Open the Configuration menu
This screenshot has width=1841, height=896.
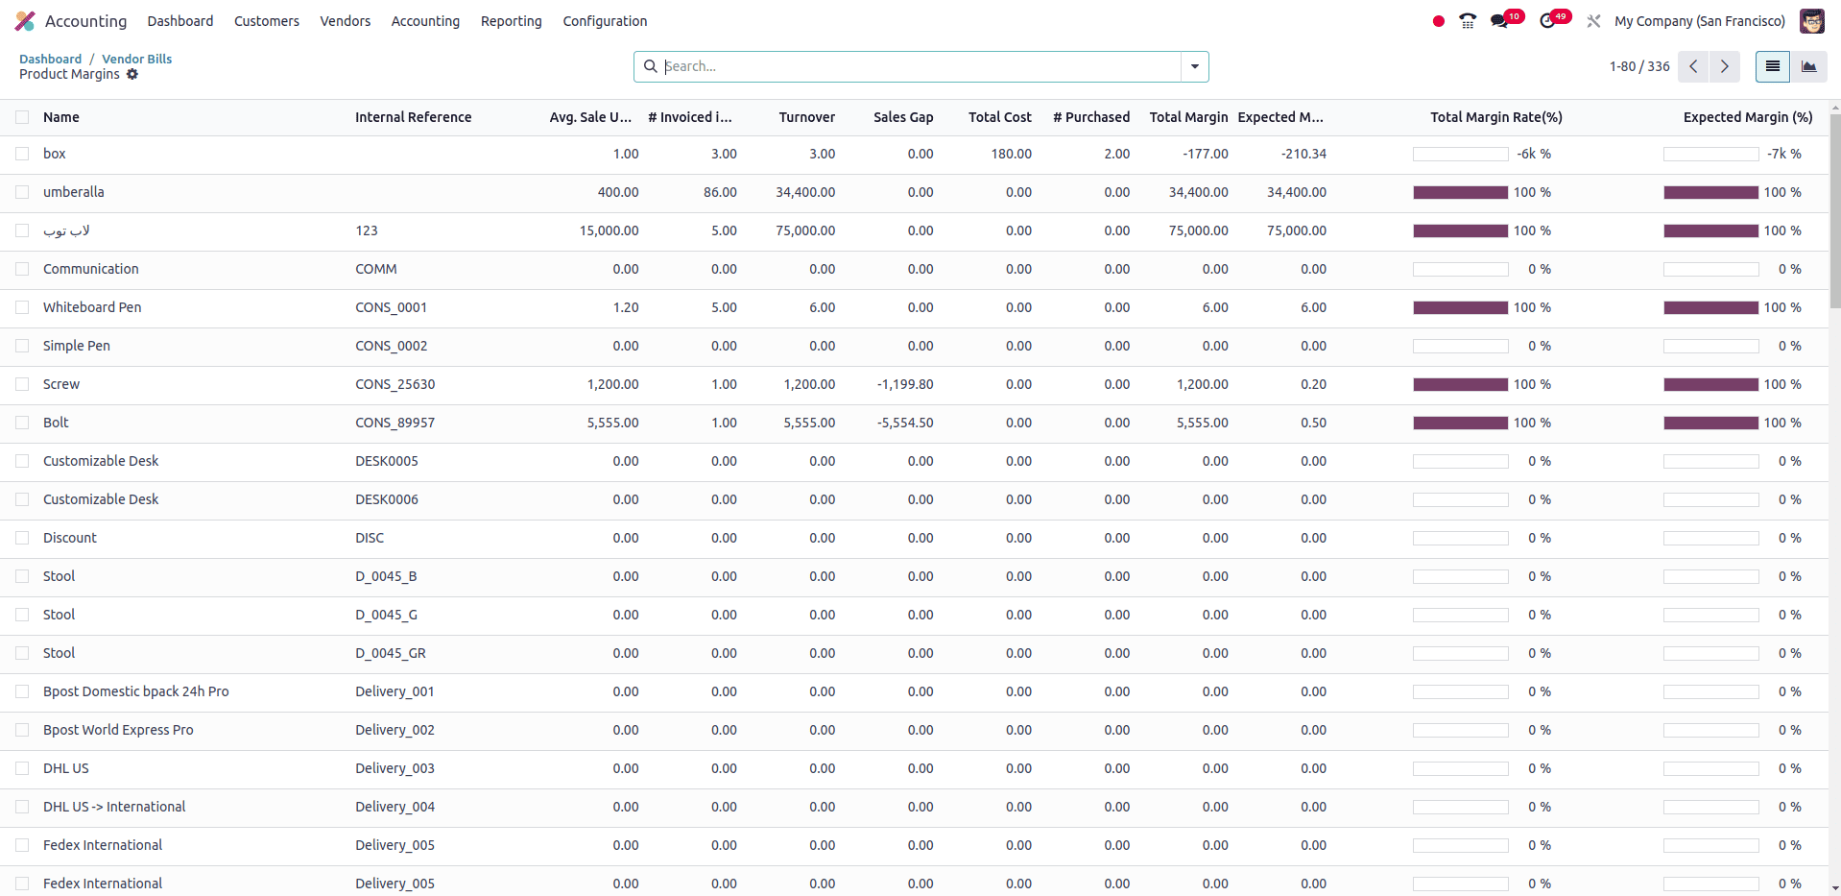click(605, 21)
